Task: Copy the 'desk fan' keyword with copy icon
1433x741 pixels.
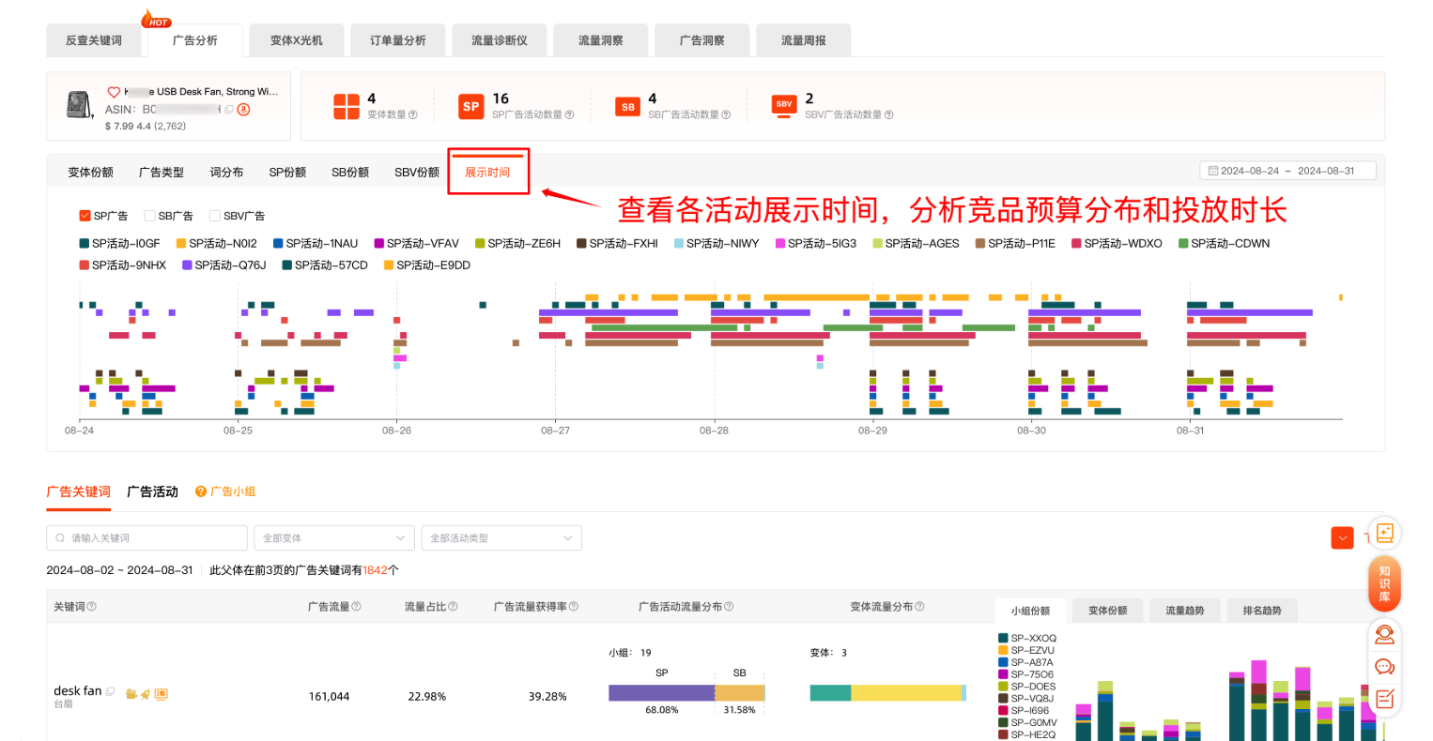Action: pos(111,691)
